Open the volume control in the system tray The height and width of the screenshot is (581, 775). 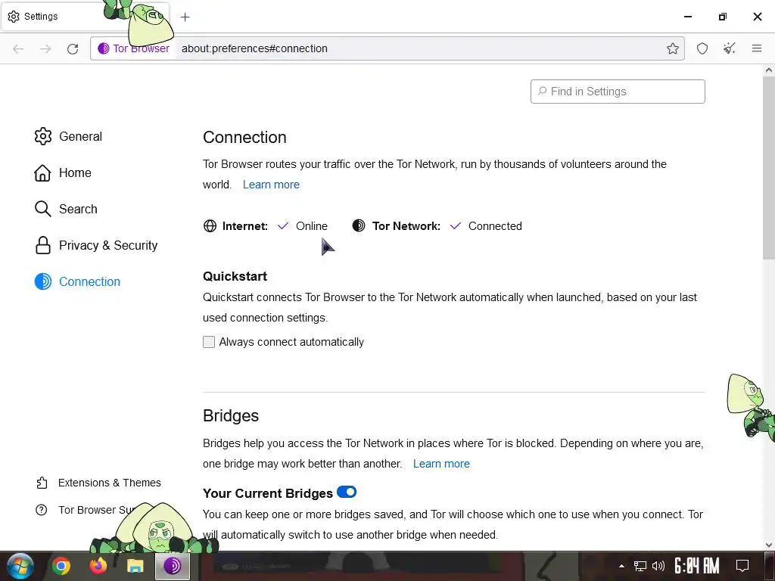[658, 566]
